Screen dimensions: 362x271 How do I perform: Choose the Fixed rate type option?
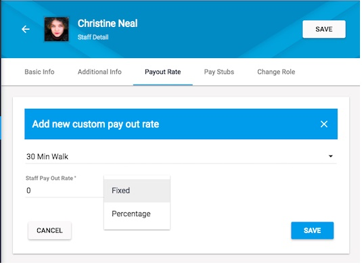pos(137,191)
